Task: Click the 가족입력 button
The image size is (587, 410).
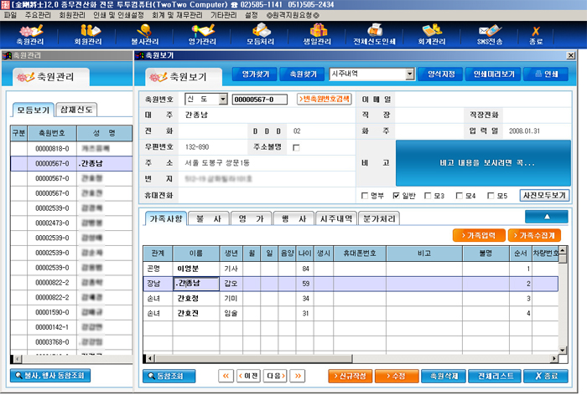Action: [x=479, y=235]
